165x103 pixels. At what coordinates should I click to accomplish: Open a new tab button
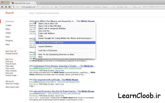[38, 3]
